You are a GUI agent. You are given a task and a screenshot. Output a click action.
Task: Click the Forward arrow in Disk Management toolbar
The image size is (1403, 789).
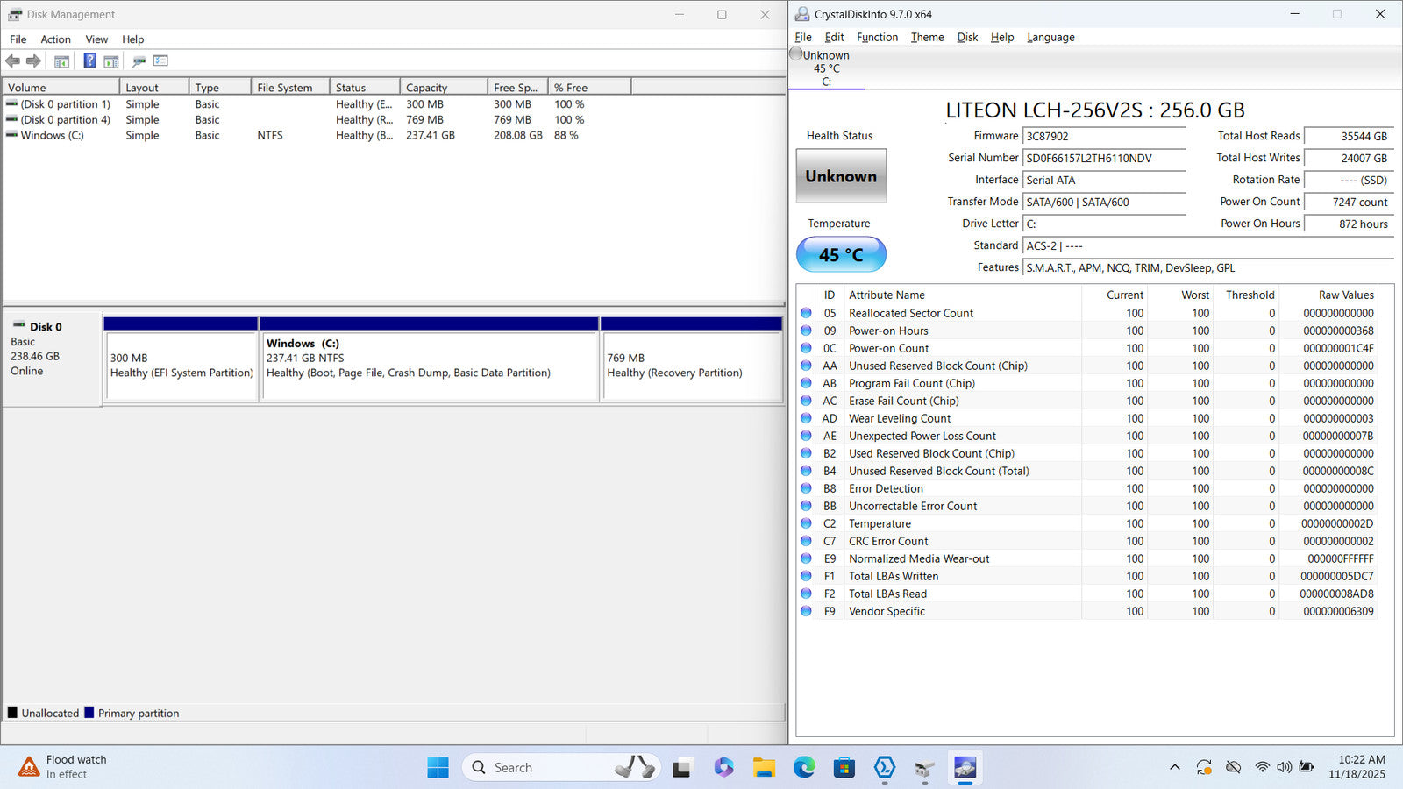click(x=33, y=61)
